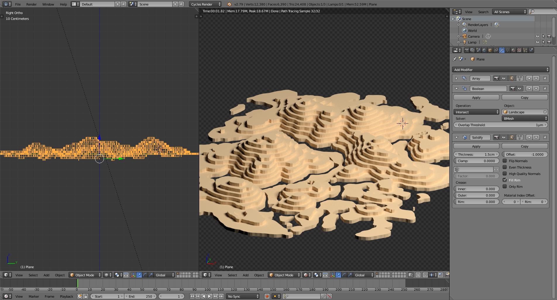The image size is (557, 300).
Task: Adjust the Solidify Thickness field
Action: tap(476, 154)
